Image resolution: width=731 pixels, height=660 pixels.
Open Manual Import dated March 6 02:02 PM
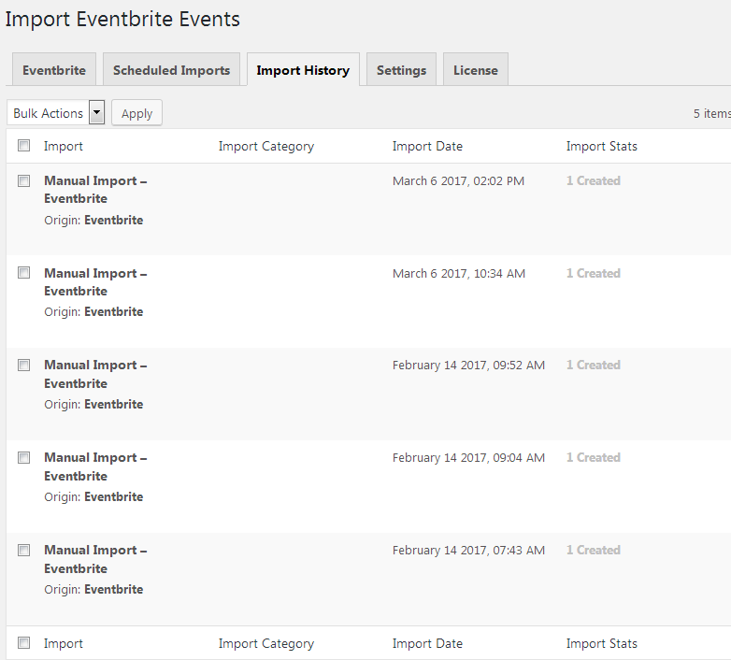pos(95,189)
